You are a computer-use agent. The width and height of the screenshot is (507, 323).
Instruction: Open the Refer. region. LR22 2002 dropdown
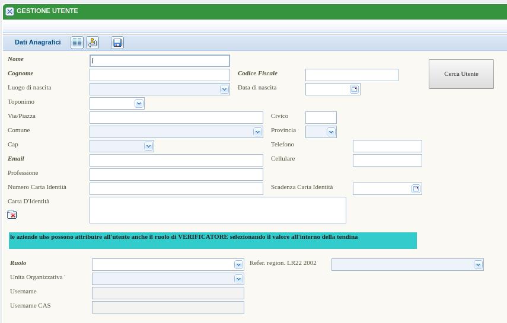pos(478,265)
